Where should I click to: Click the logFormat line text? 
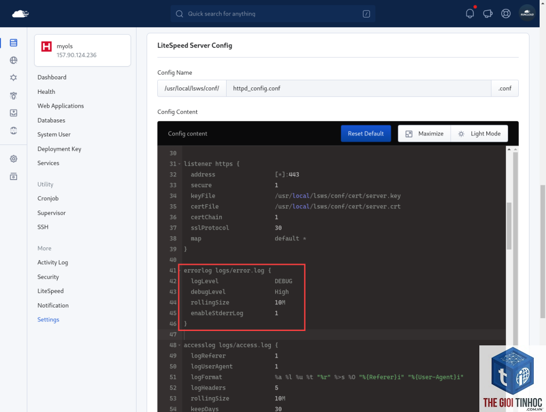click(x=327, y=377)
